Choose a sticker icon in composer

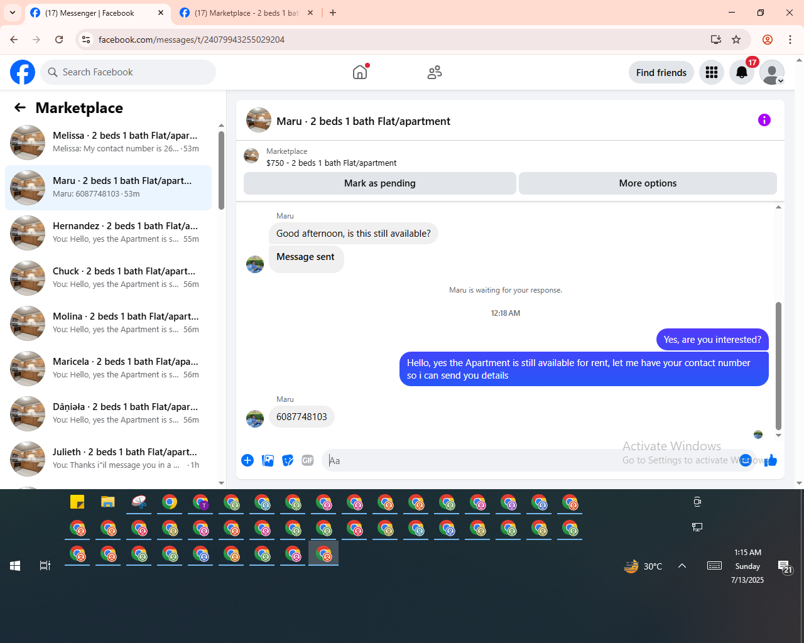pos(288,460)
